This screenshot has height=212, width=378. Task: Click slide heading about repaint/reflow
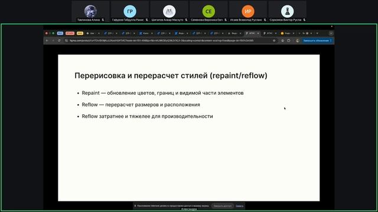tap(171, 75)
